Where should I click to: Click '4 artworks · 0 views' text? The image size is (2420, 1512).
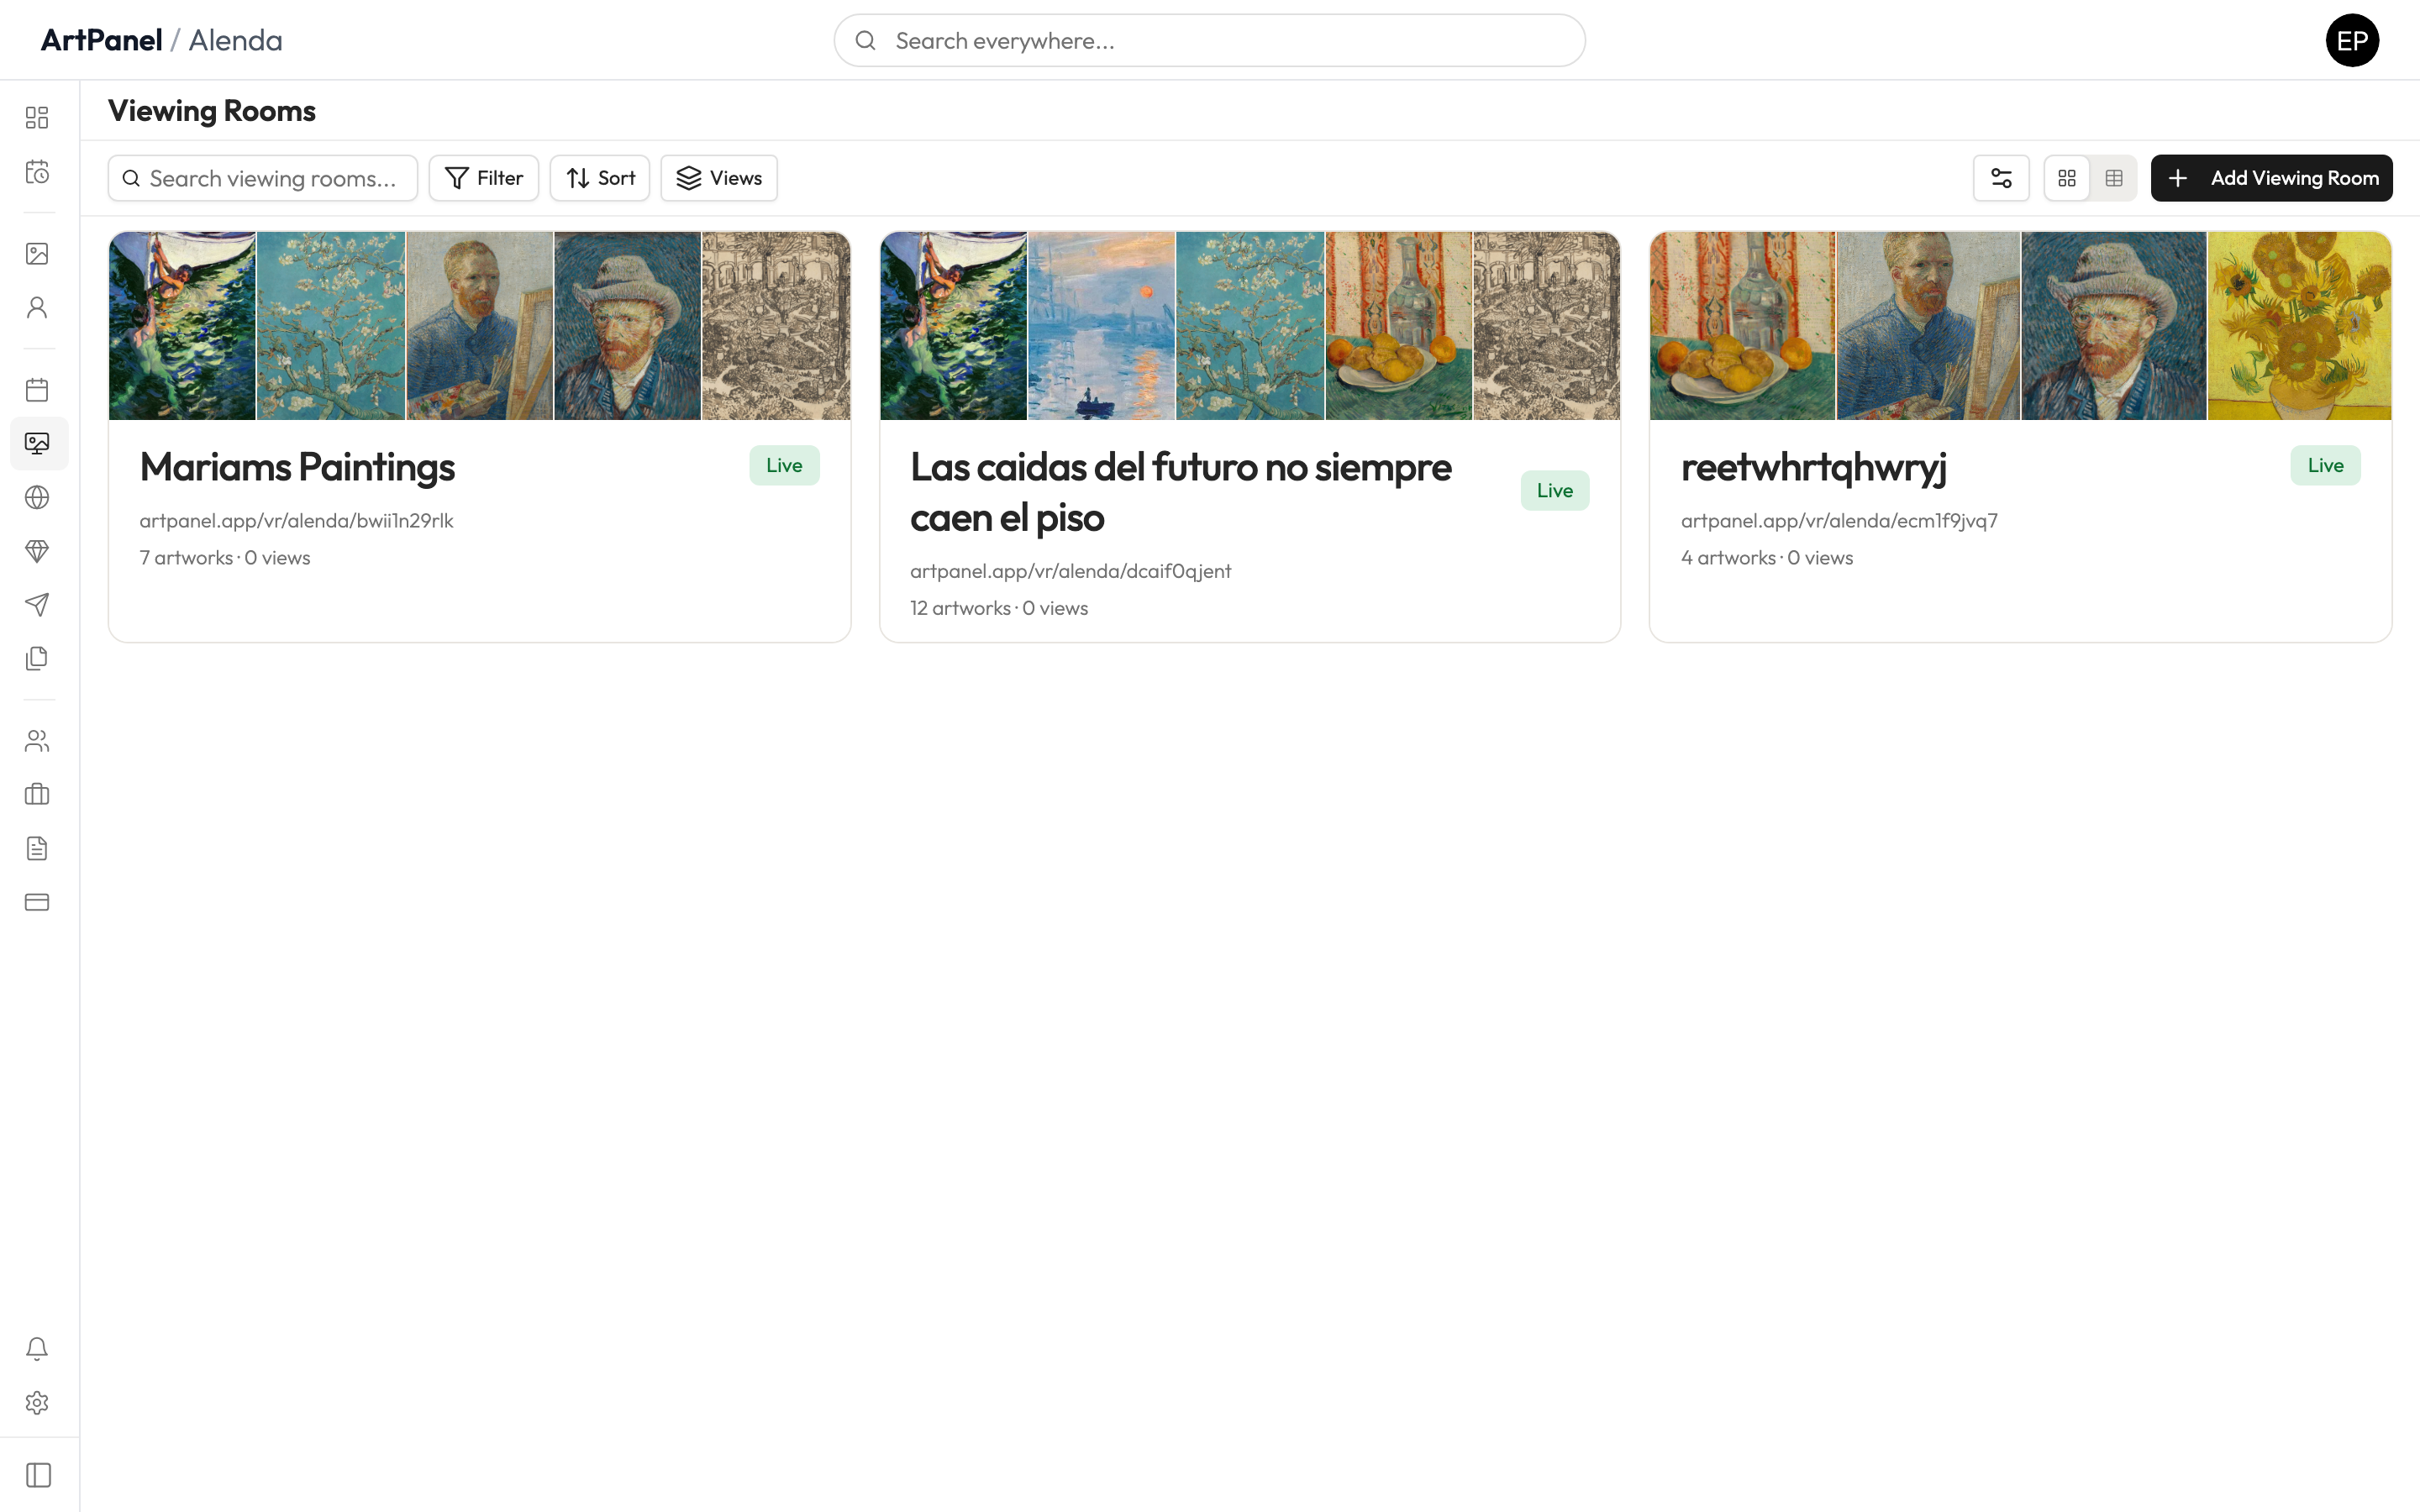click(1767, 558)
